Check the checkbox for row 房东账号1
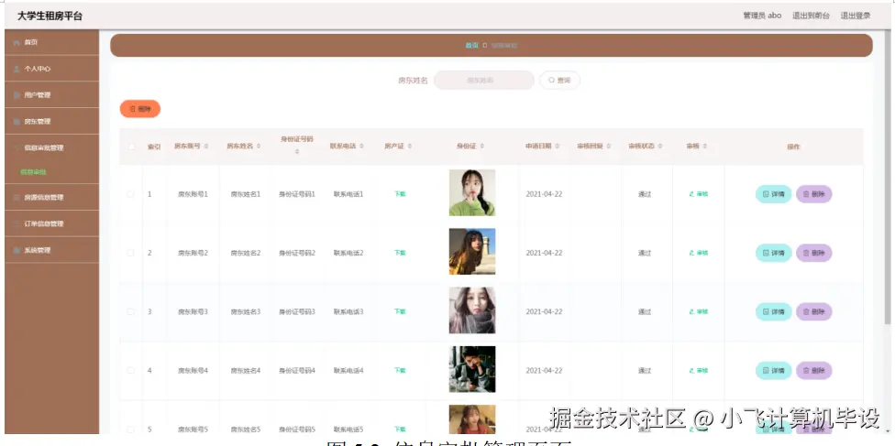 click(x=131, y=194)
